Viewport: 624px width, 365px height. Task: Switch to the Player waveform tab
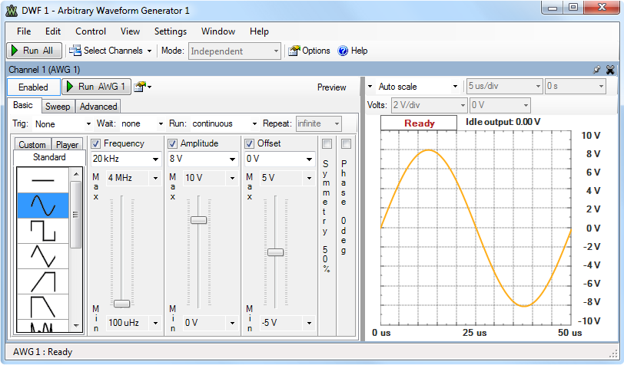pyautogui.click(x=67, y=145)
